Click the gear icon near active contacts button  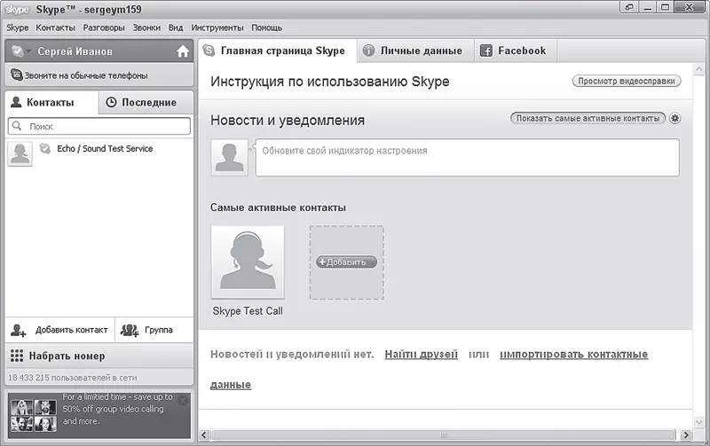pyautogui.click(x=675, y=119)
